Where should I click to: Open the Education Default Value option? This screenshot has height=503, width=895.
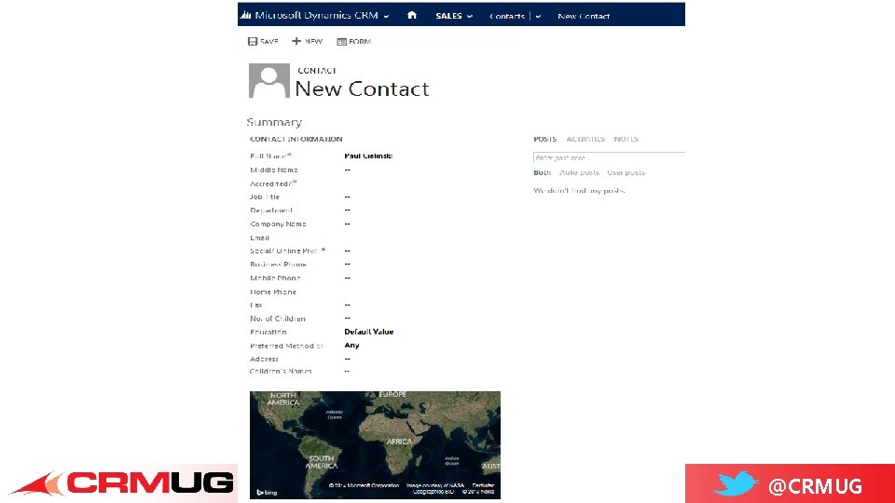(x=369, y=332)
